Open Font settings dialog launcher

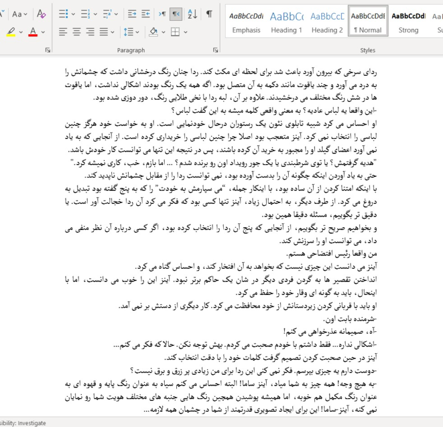point(48,50)
